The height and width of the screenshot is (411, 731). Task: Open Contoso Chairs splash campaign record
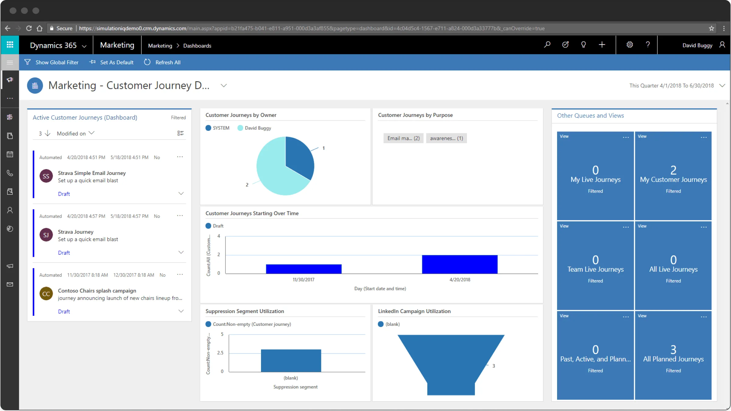tap(97, 291)
